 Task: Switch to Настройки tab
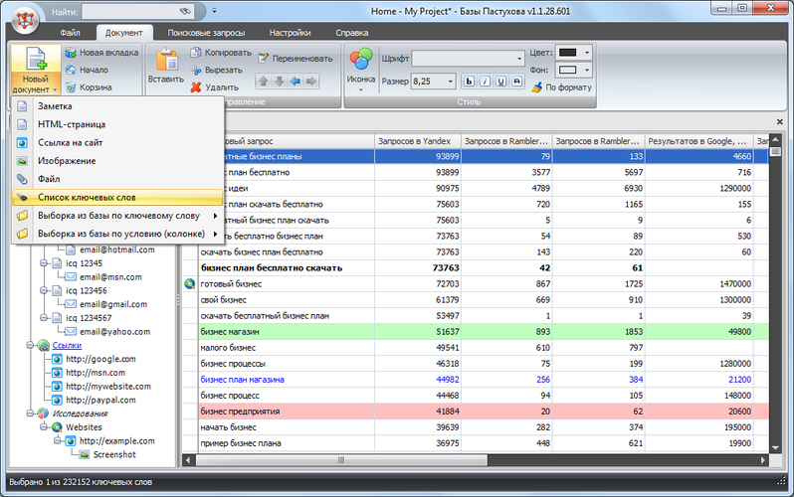coord(290,33)
